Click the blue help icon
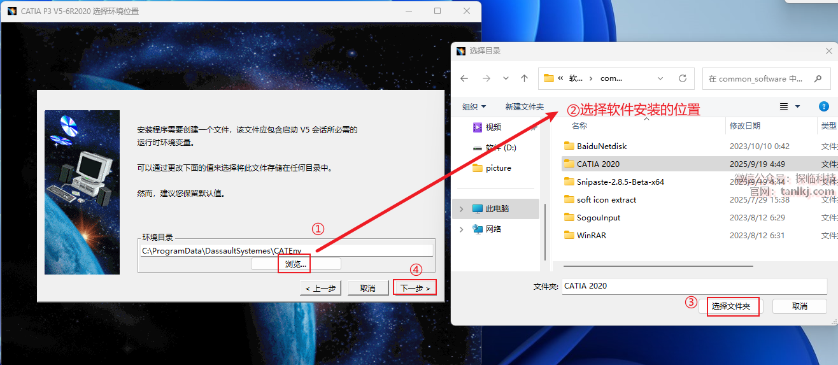 coord(824,106)
